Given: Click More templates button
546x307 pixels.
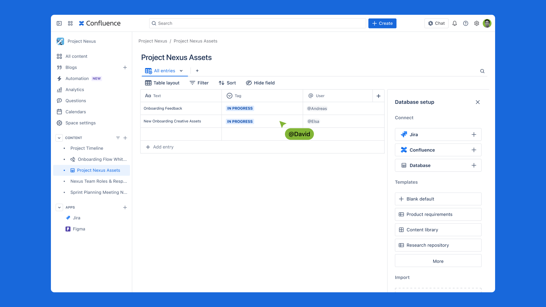Looking at the screenshot, I should click(438, 261).
